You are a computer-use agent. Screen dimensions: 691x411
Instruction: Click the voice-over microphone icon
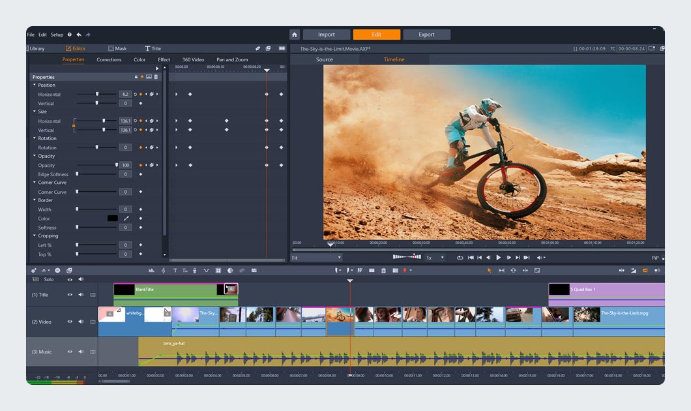[x=194, y=270]
